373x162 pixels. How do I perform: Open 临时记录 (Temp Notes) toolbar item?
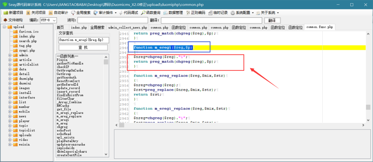coord(218,13)
